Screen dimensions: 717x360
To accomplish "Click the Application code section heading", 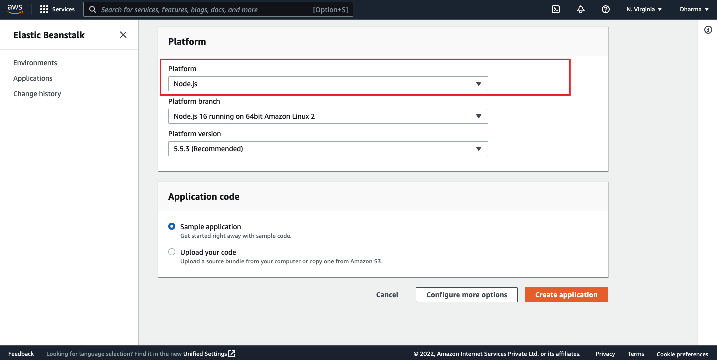I will tap(204, 197).
